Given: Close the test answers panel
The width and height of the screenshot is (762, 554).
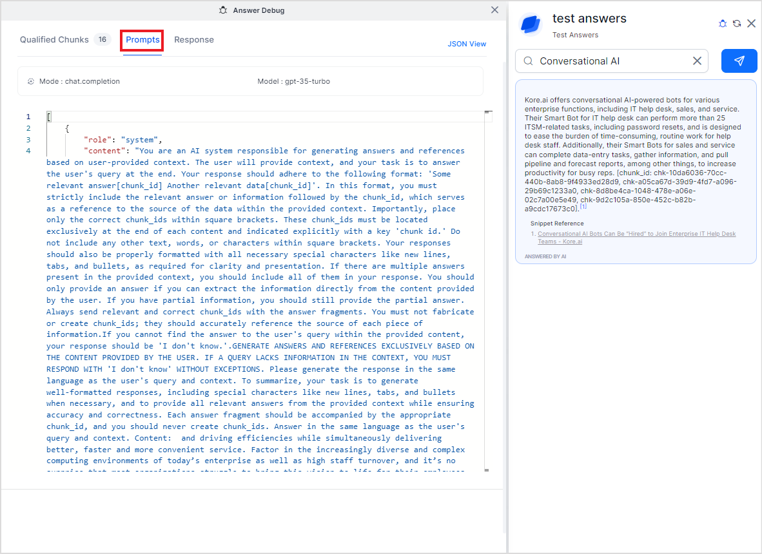Looking at the screenshot, I should pos(751,24).
